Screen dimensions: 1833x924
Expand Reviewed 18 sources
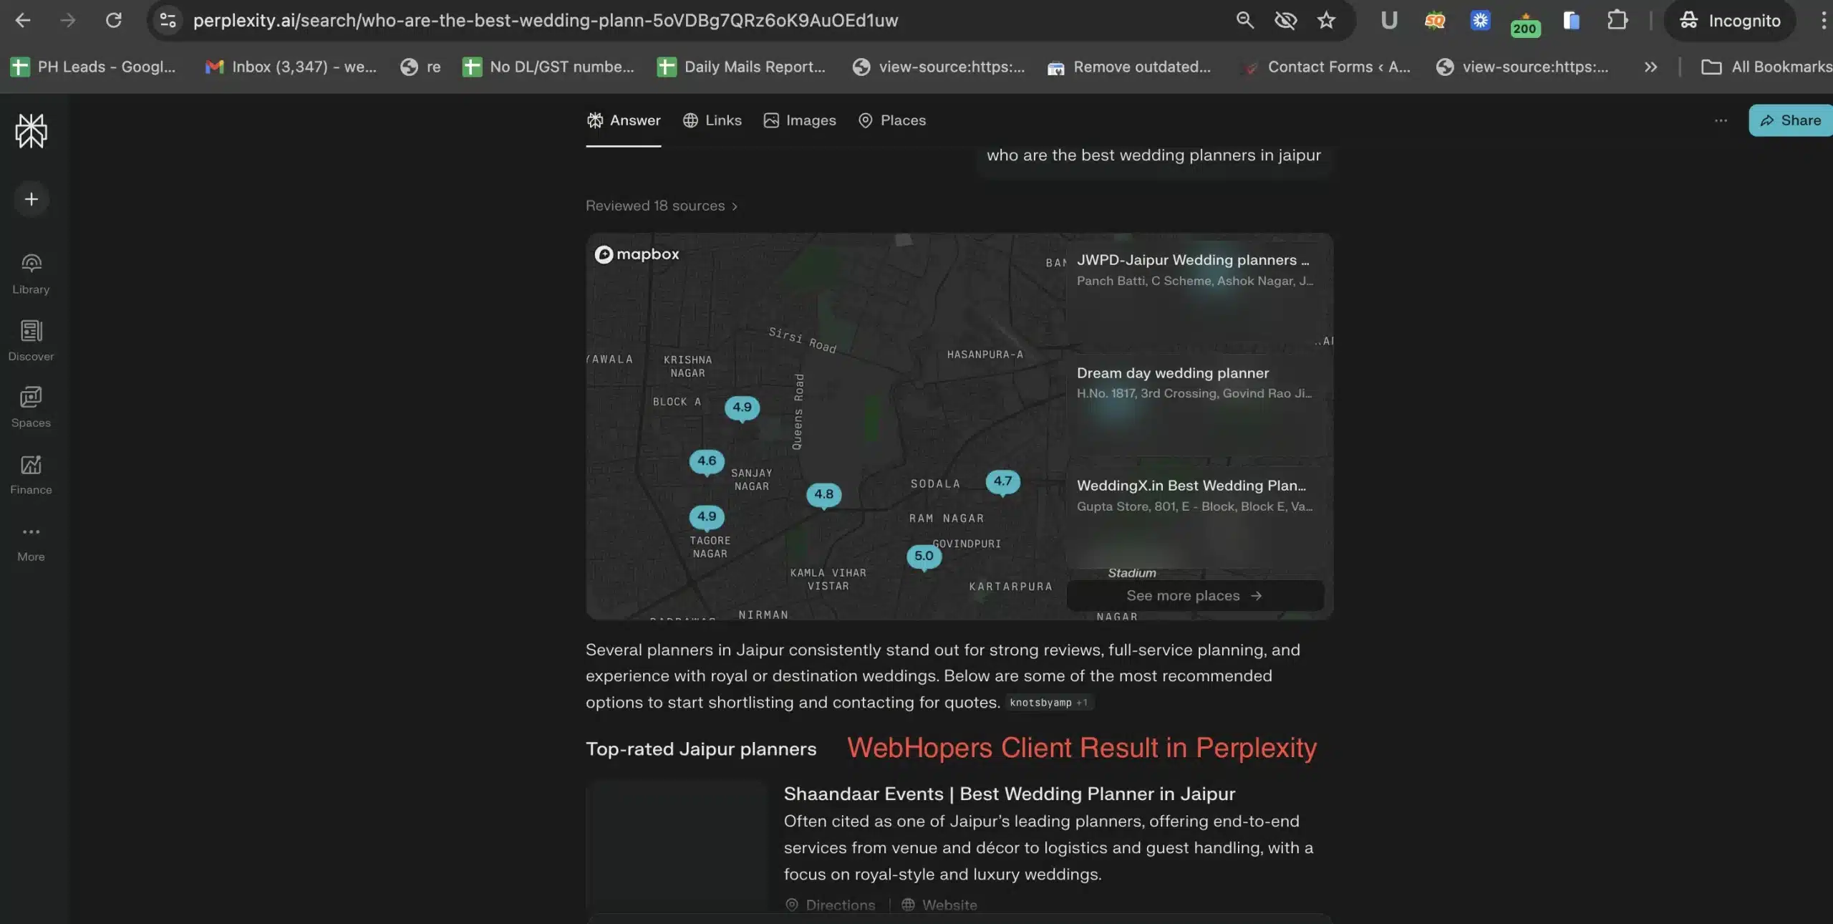click(x=661, y=206)
